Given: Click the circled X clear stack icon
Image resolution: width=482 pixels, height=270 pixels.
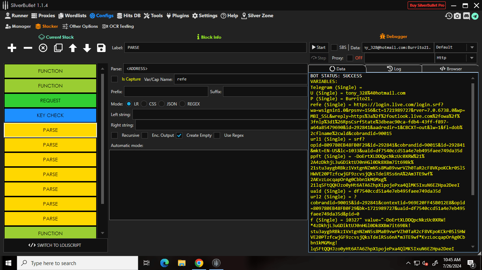Looking at the screenshot, I should click(43, 48).
